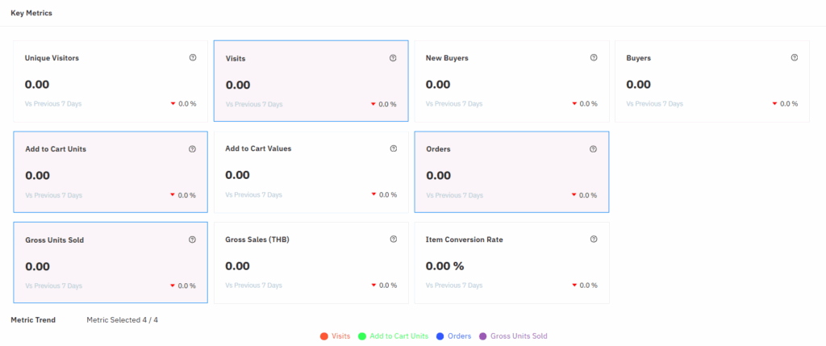Click help icon on Add to Cart Units
This screenshot has height=346, width=826.
[x=192, y=149]
